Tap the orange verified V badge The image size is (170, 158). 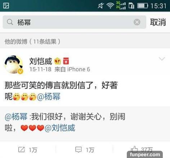[x=20, y=71]
